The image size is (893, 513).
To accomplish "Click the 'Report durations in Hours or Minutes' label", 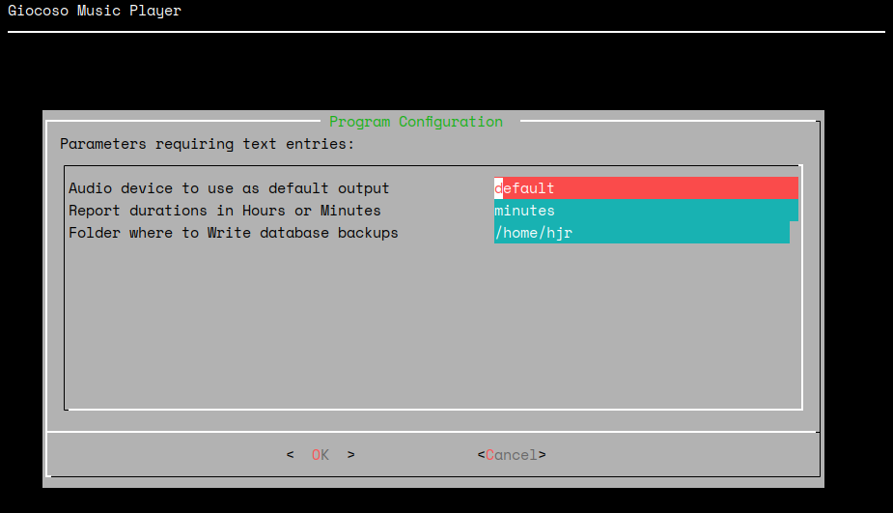I will (x=224, y=211).
